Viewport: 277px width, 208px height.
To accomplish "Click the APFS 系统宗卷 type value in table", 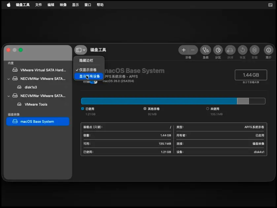I will click(254, 127).
